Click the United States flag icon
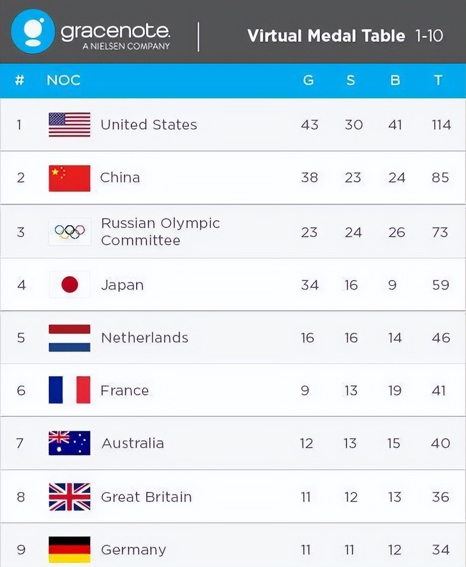Image resolution: width=466 pixels, height=567 pixels. [70, 125]
